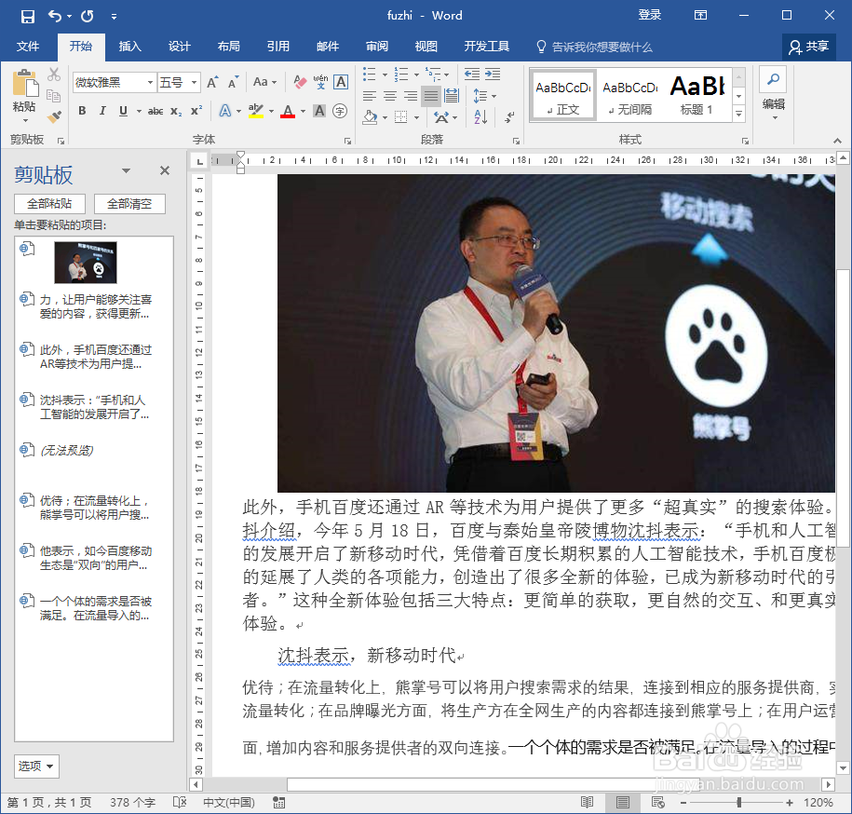Open the Edit search magnifier

[x=773, y=80]
